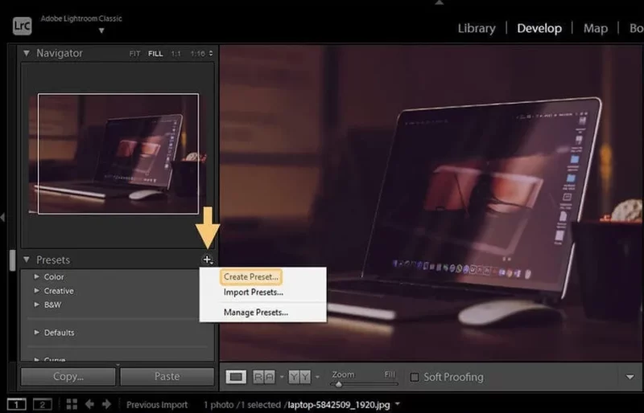Screen dimensions: 644x413
Task: Set Navigator zoom to FILL
Action: click(155, 54)
